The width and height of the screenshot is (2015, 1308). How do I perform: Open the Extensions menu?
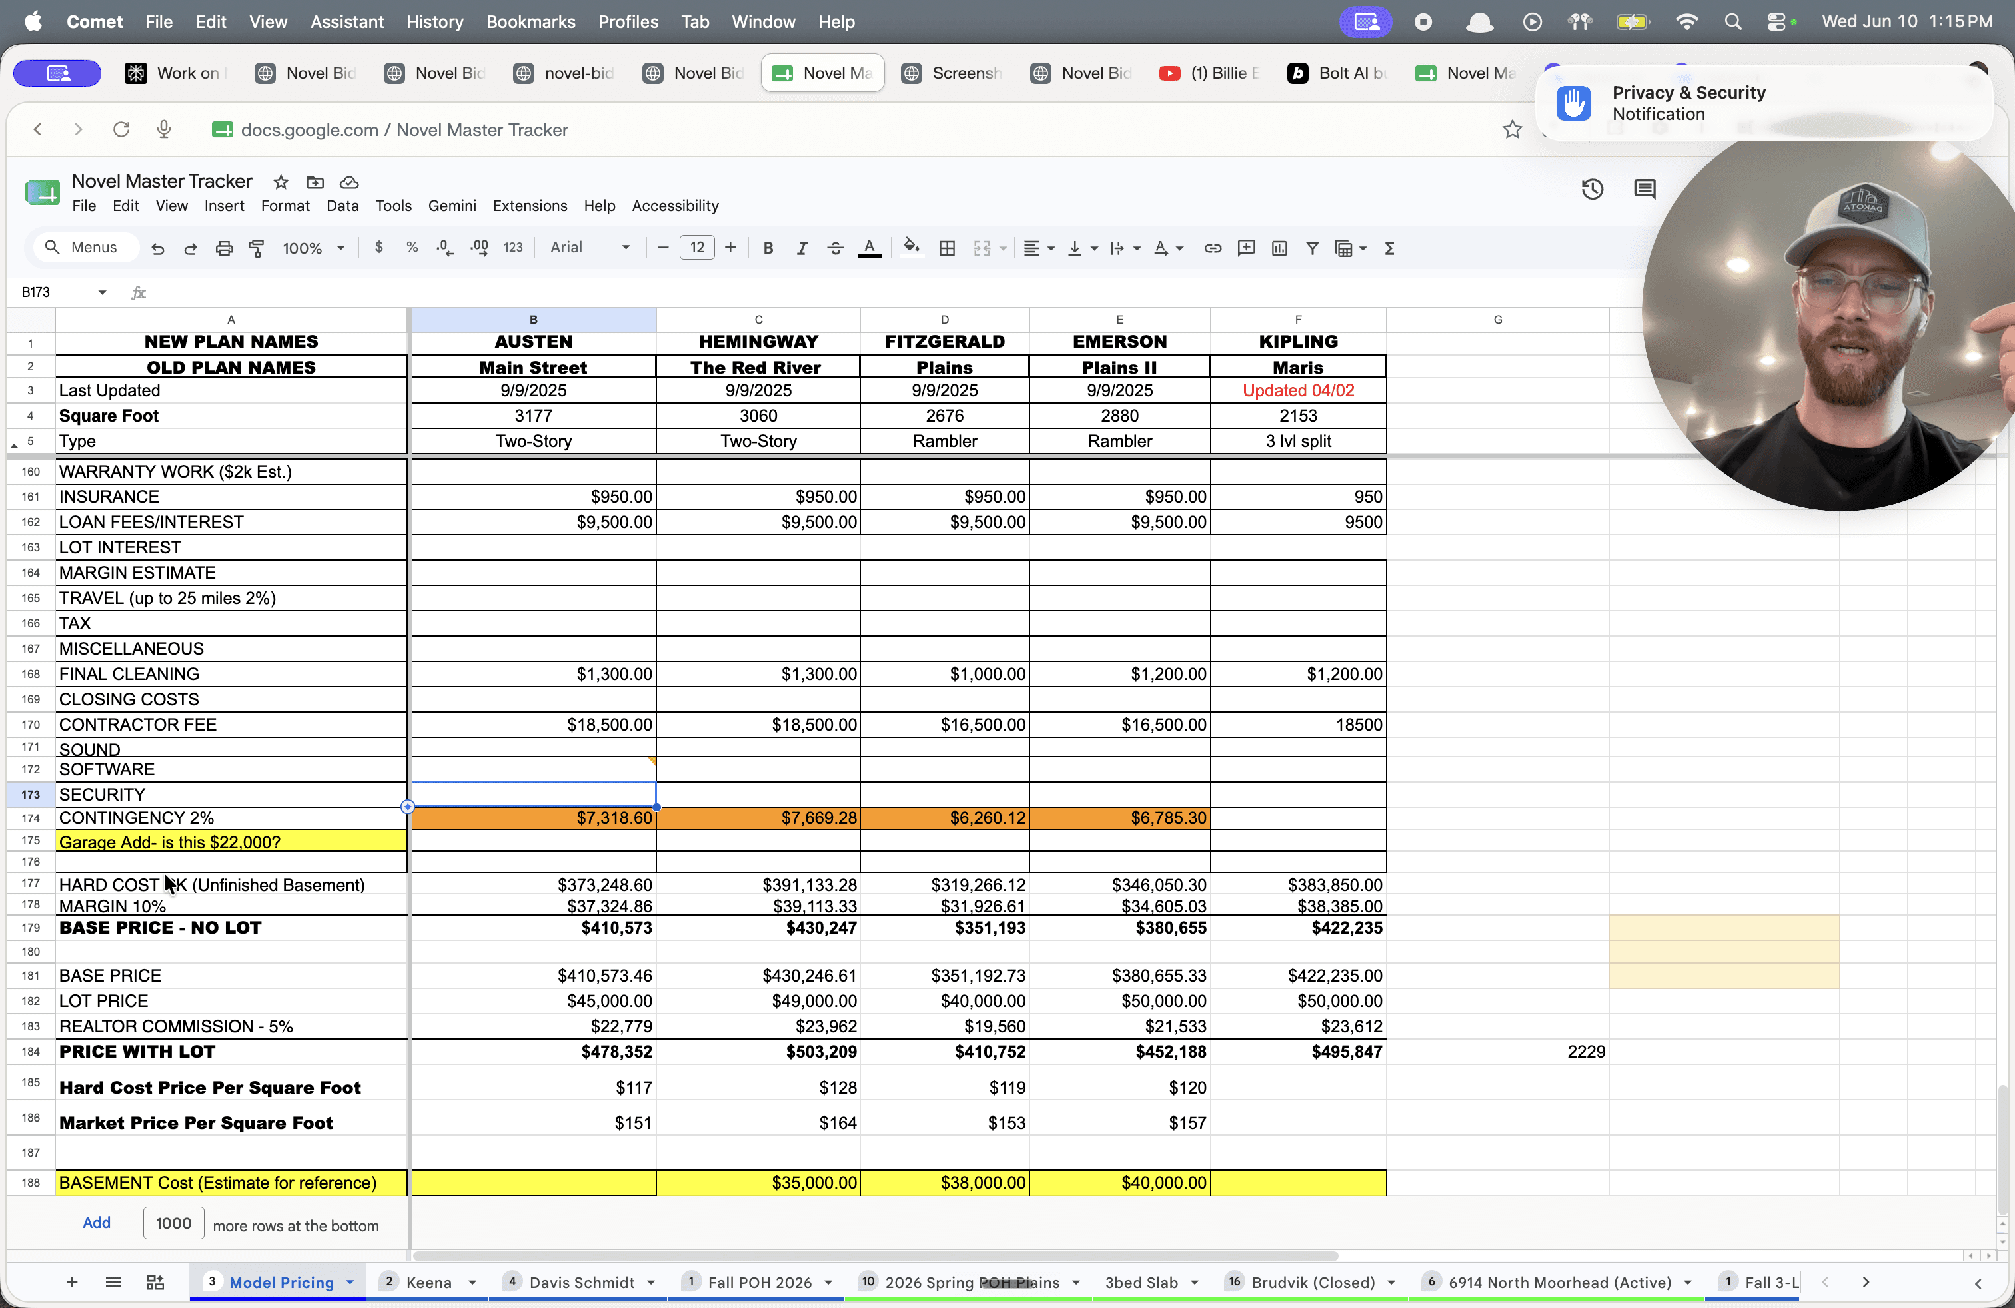tap(530, 206)
